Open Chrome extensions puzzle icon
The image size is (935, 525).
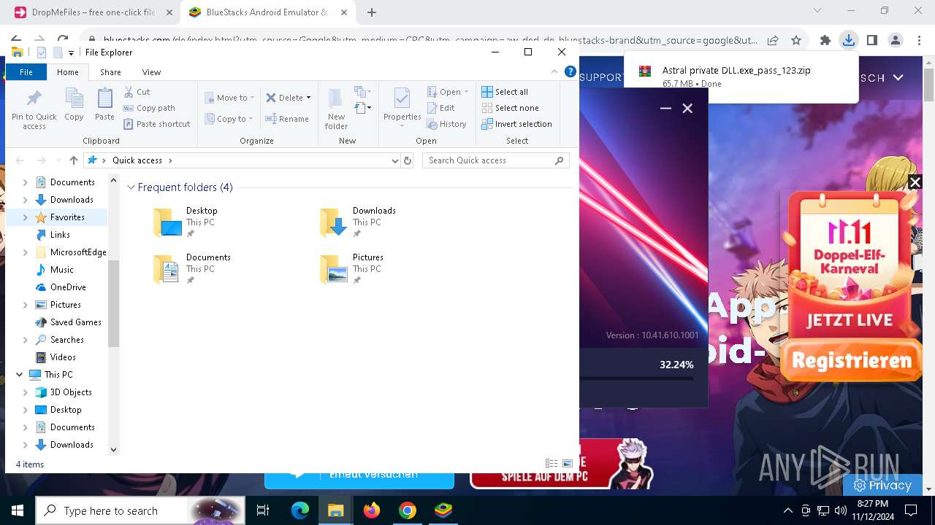click(825, 40)
